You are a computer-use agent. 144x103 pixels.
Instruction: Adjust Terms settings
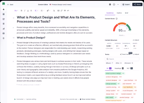[136, 54]
